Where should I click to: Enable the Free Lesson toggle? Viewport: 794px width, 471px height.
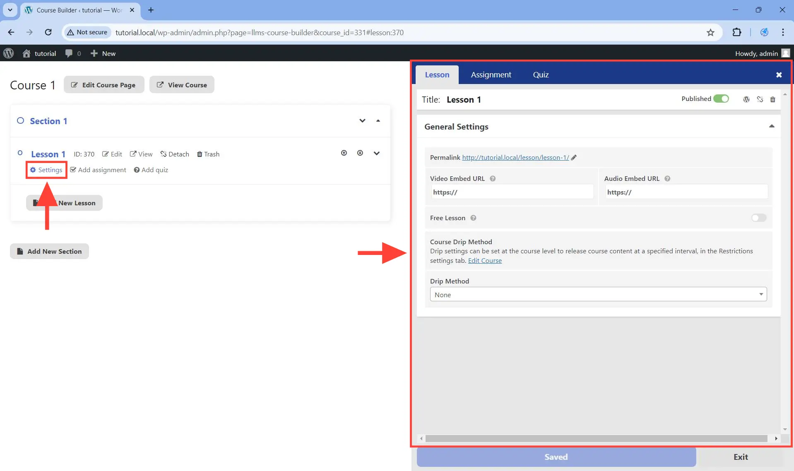tap(759, 218)
